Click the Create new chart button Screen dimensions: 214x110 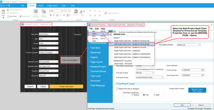coord(66,87)
